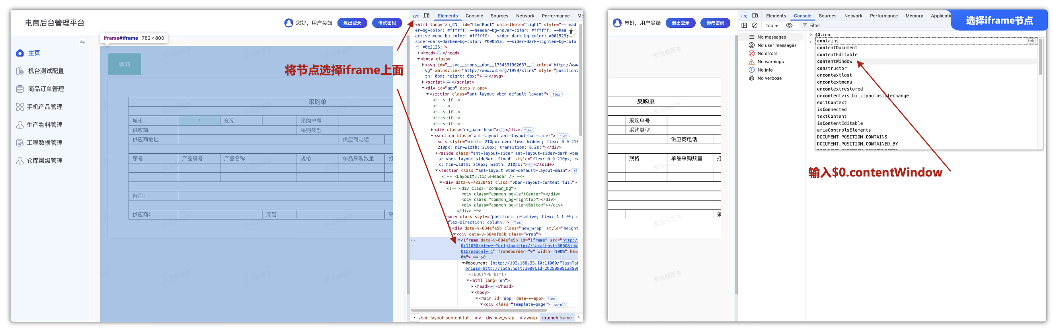Click 退出登录 button in right screenshot
This screenshot has width=1053, height=331.
point(681,23)
